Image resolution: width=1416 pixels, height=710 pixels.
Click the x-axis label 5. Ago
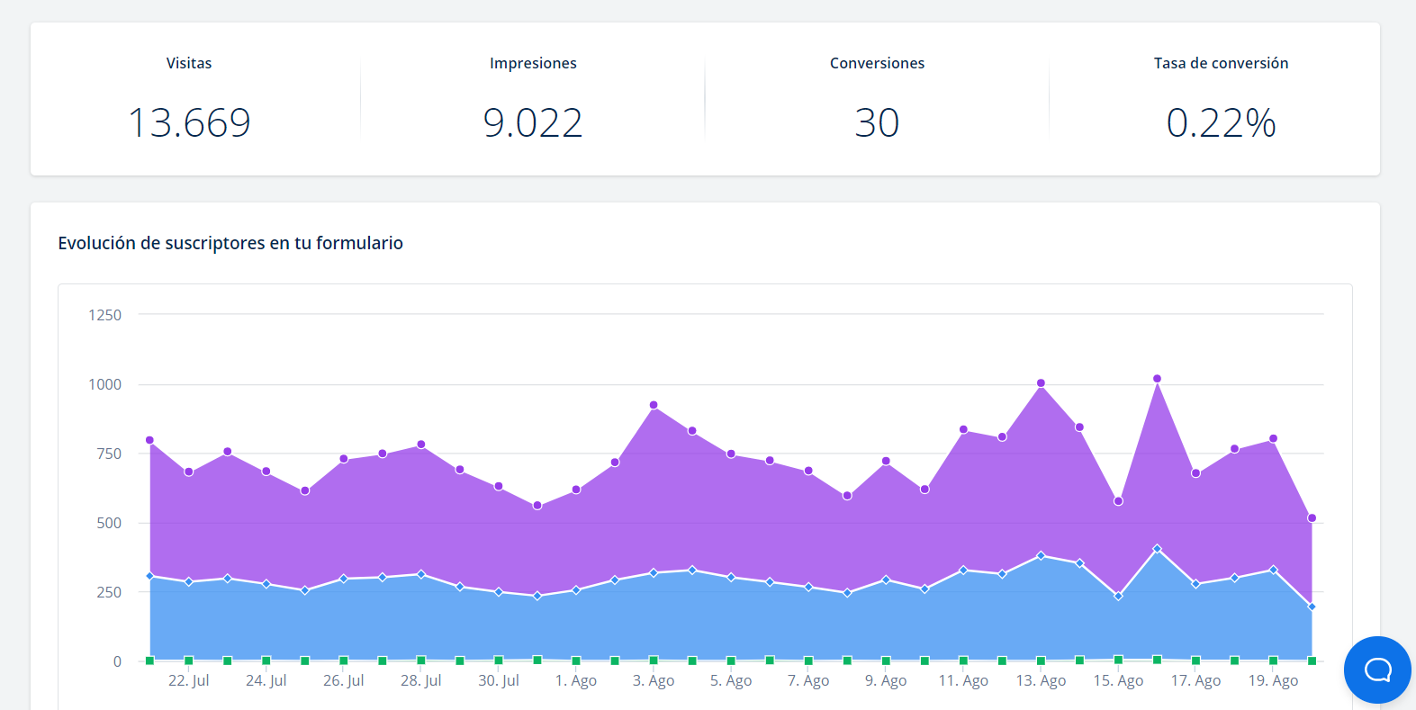[x=731, y=680]
